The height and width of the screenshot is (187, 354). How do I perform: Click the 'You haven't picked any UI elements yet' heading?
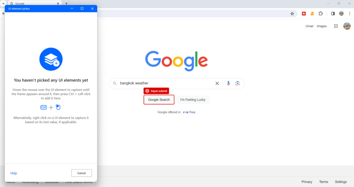click(x=51, y=80)
